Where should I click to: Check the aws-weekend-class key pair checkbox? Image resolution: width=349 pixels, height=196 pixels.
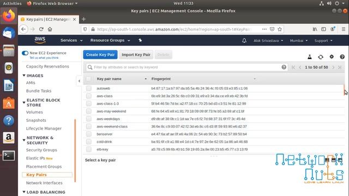point(89,126)
